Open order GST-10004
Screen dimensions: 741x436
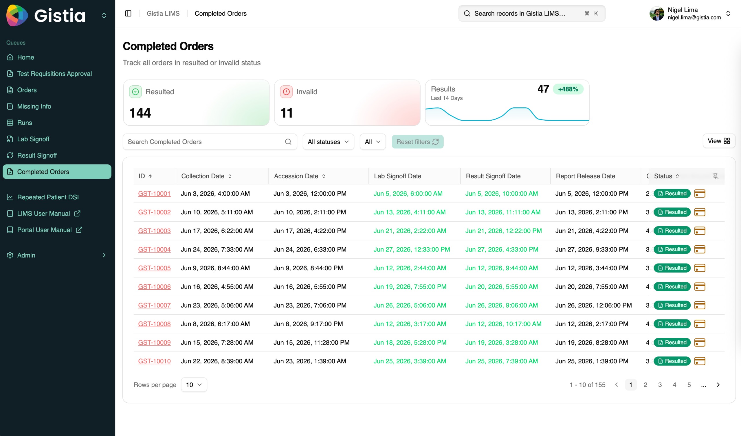click(x=154, y=249)
